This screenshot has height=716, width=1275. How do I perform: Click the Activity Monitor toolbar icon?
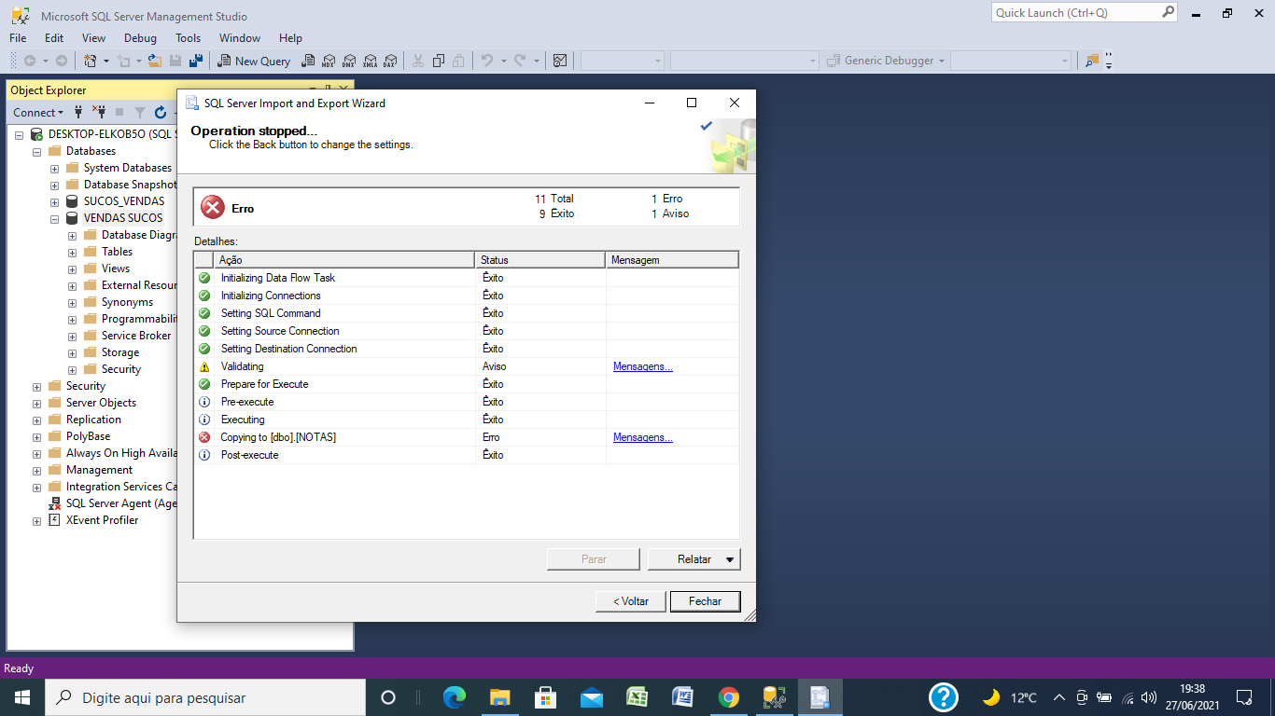[560, 61]
